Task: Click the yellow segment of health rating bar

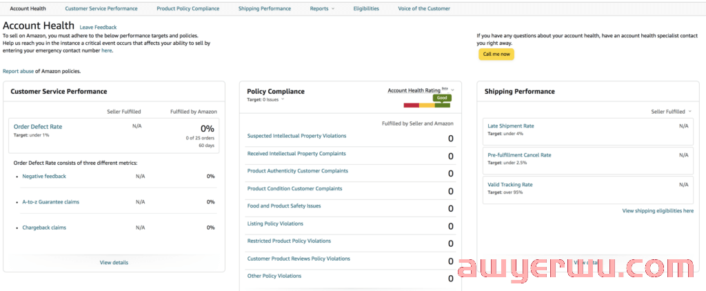Action: [x=427, y=106]
